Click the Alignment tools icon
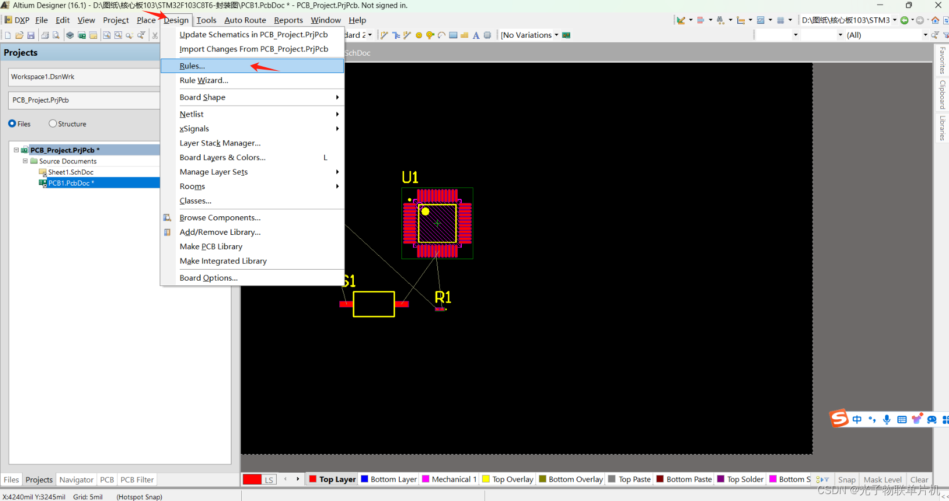Screen dimensions: 949x501 point(701,20)
